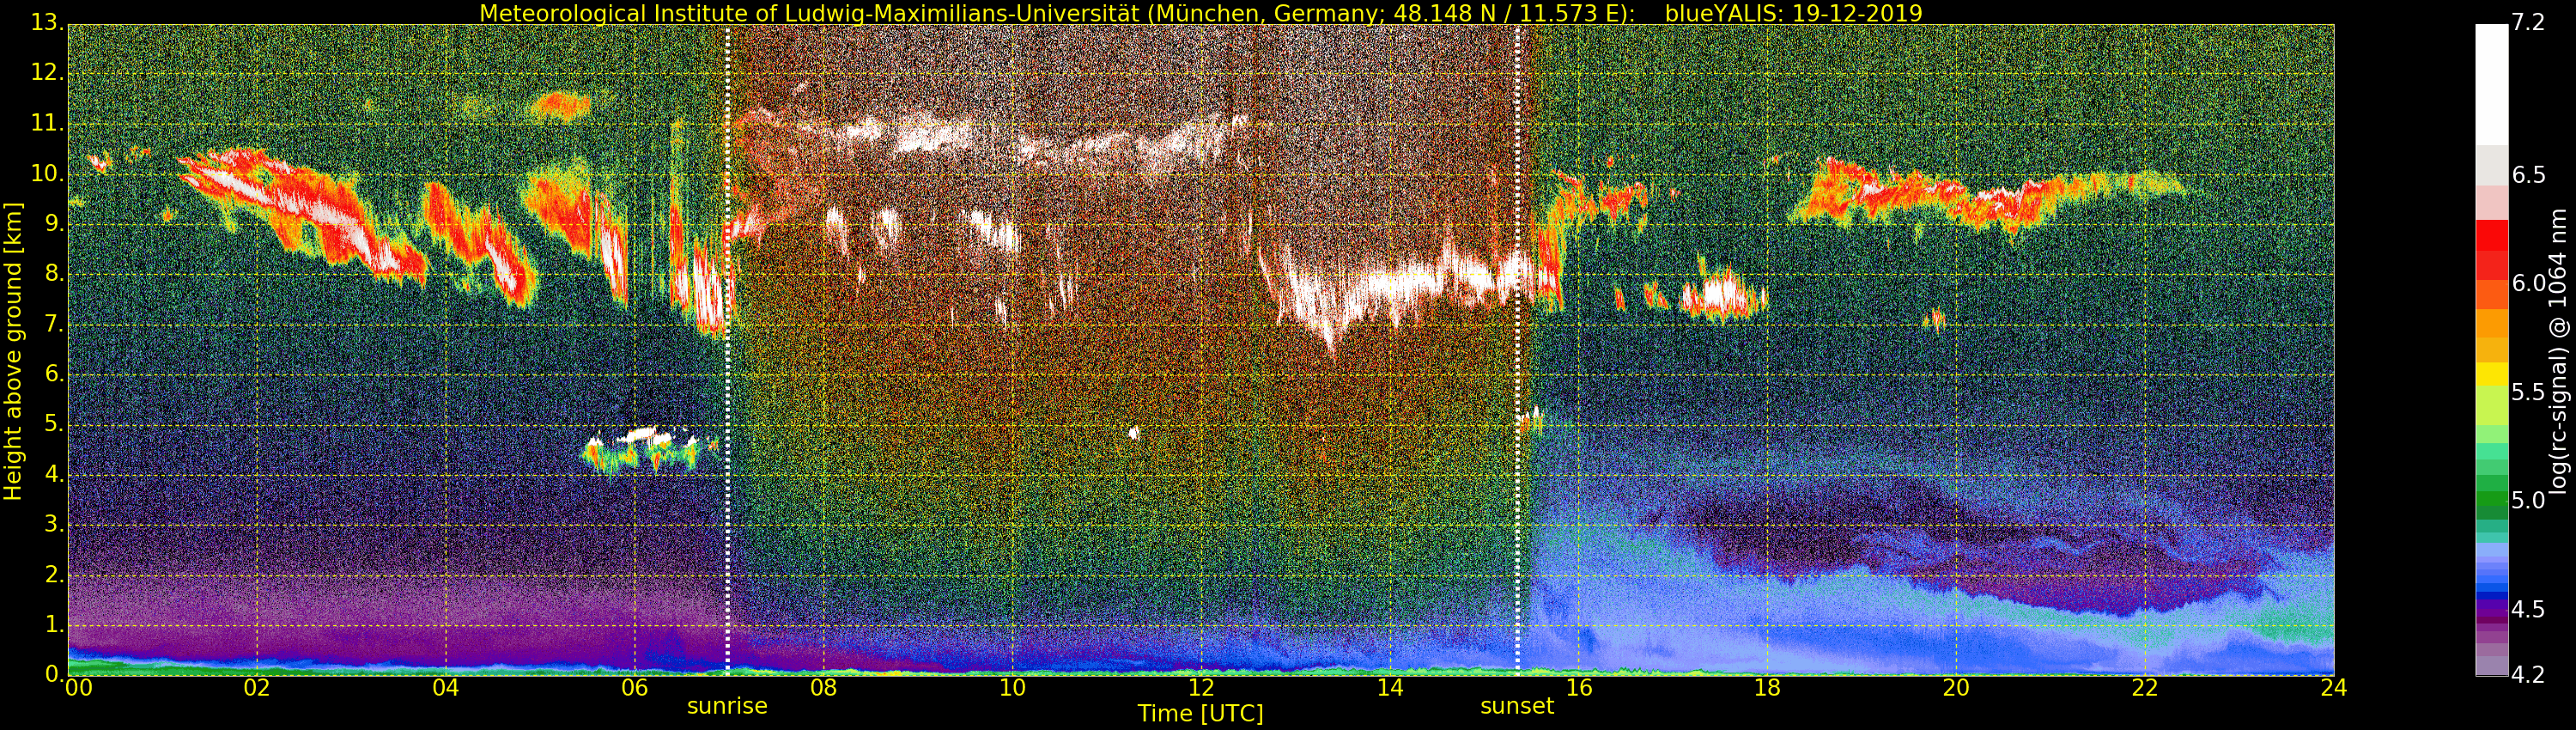Click the time axis tick label '12'
2576x730 pixels.
coord(1201,688)
